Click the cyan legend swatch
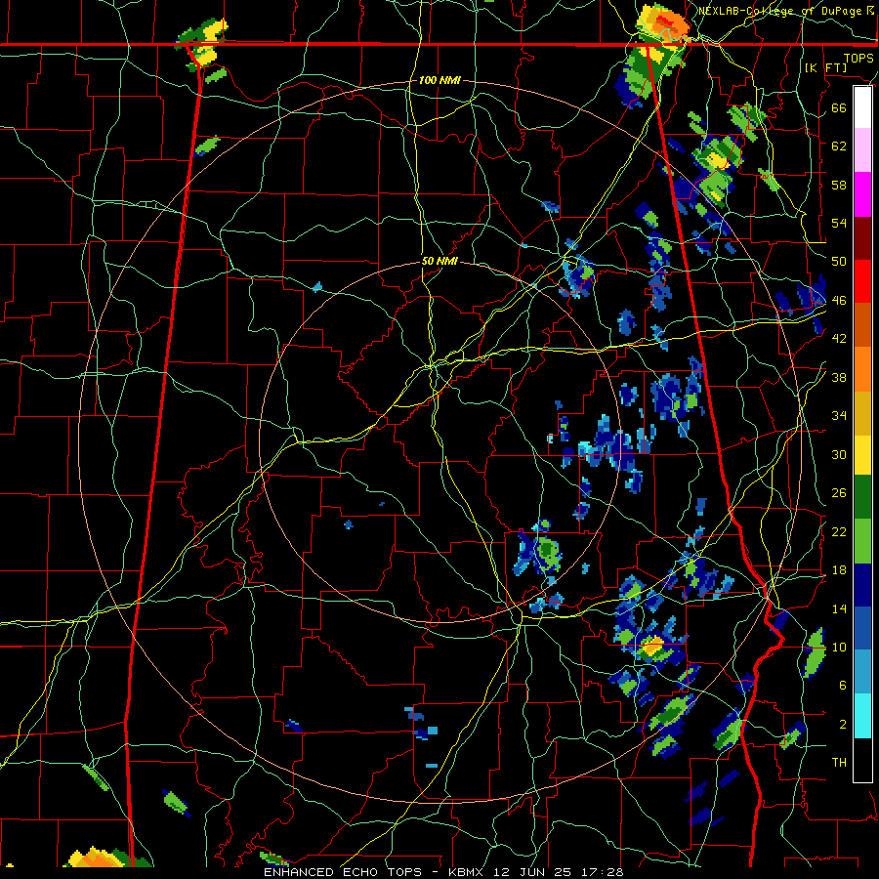 click(x=862, y=716)
